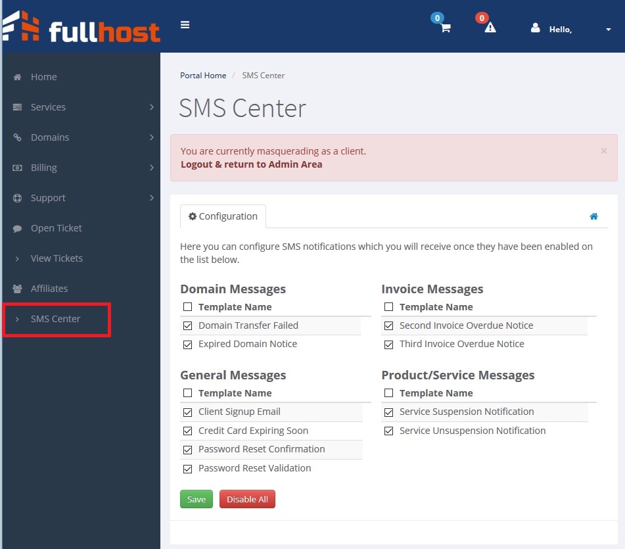Uncheck Service Suspension Notification checkbox

(x=389, y=412)
